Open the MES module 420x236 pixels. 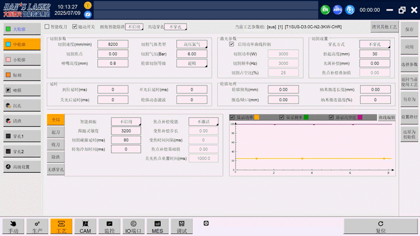point(157,226)
